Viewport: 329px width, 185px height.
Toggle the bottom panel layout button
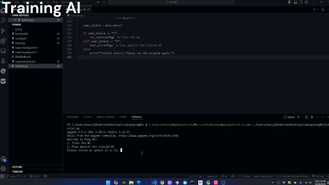(295, 2)
